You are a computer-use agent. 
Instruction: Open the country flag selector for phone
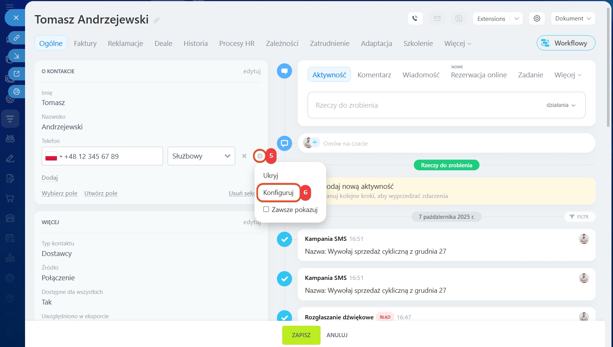53,156
